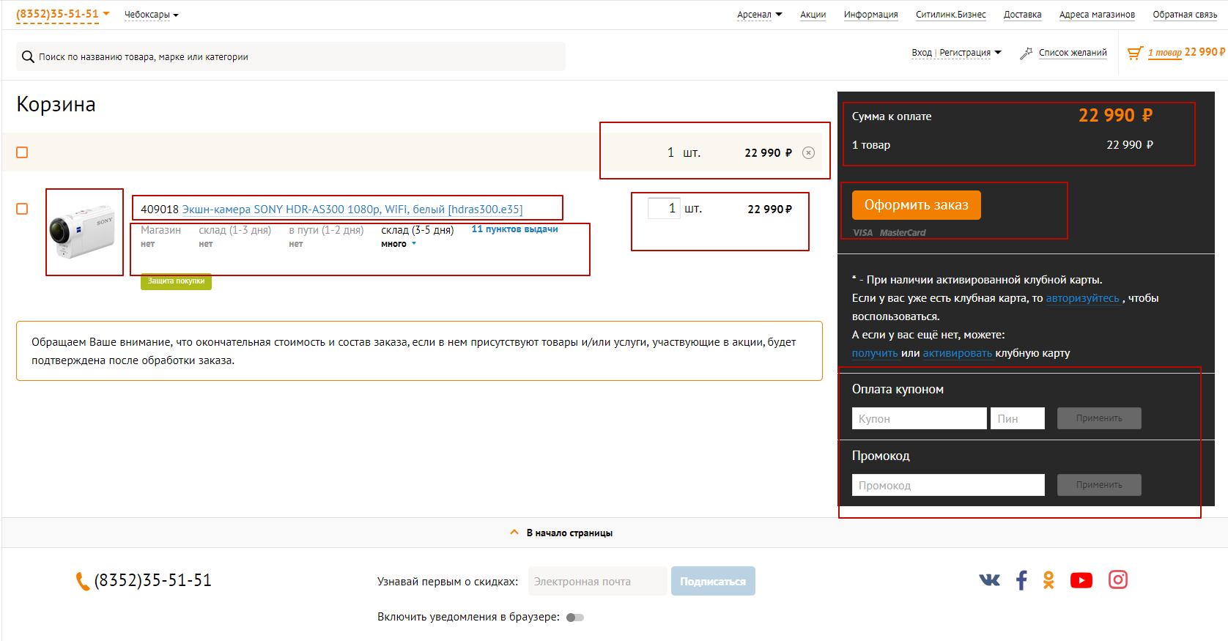Expand the Арсенал menu
Image resolution: width=1228 pixels, height=641 pixels.
(760, 15)
